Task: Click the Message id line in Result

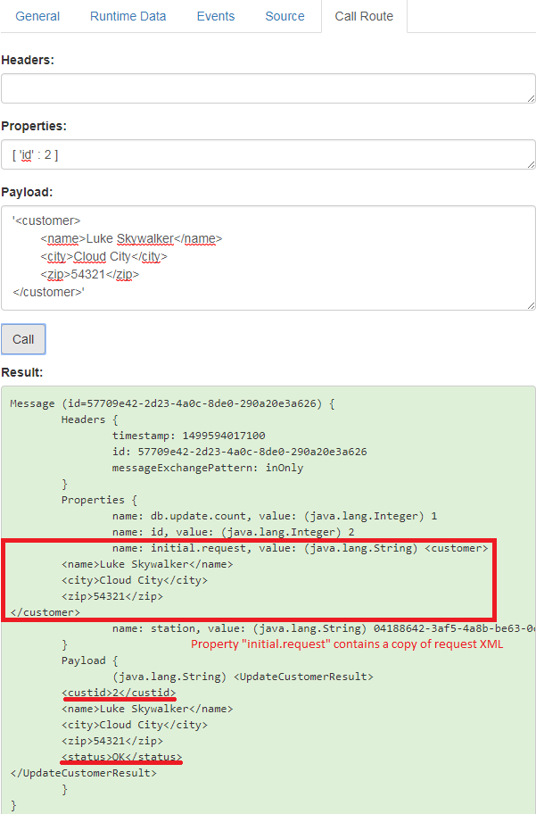Action: [172, 403]
